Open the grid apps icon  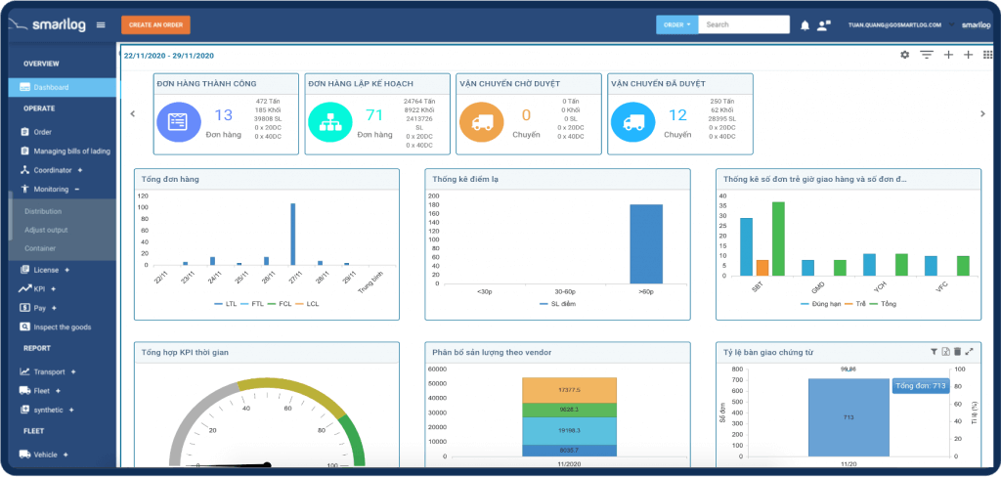coord(986,55)
